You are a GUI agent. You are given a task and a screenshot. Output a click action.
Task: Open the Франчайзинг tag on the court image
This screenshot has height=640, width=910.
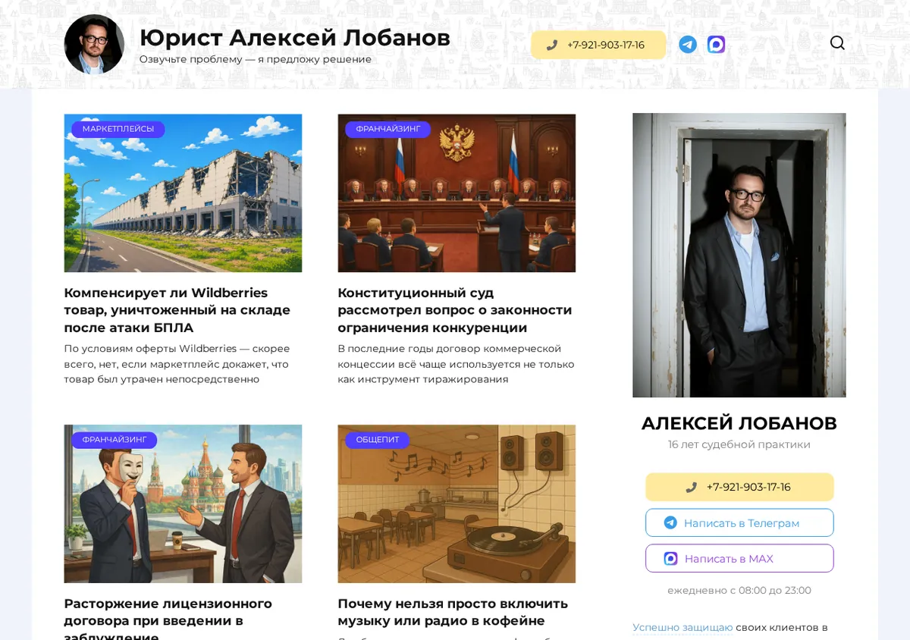coord(388,129)
